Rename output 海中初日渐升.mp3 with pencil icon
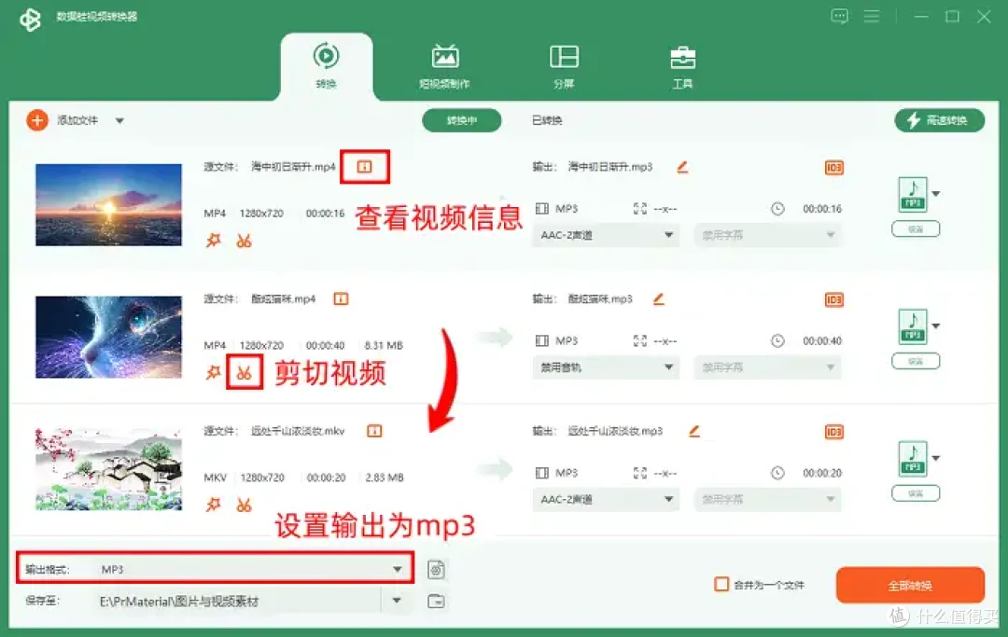This screenshot has width=1008, height=637. click(x=682, y=167)
